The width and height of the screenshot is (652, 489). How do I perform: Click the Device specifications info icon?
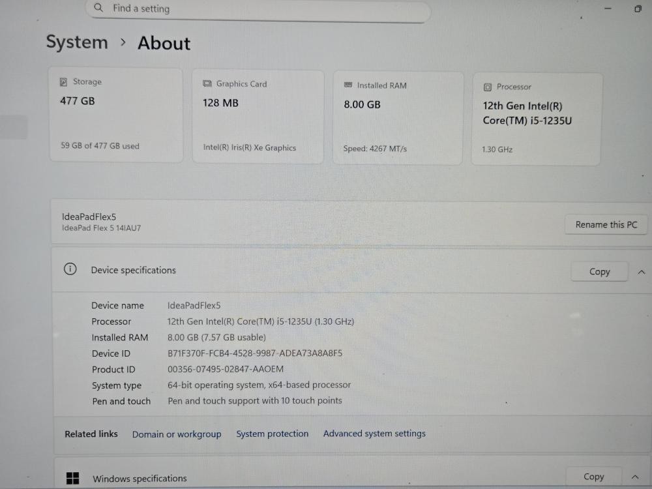(70, 269)
